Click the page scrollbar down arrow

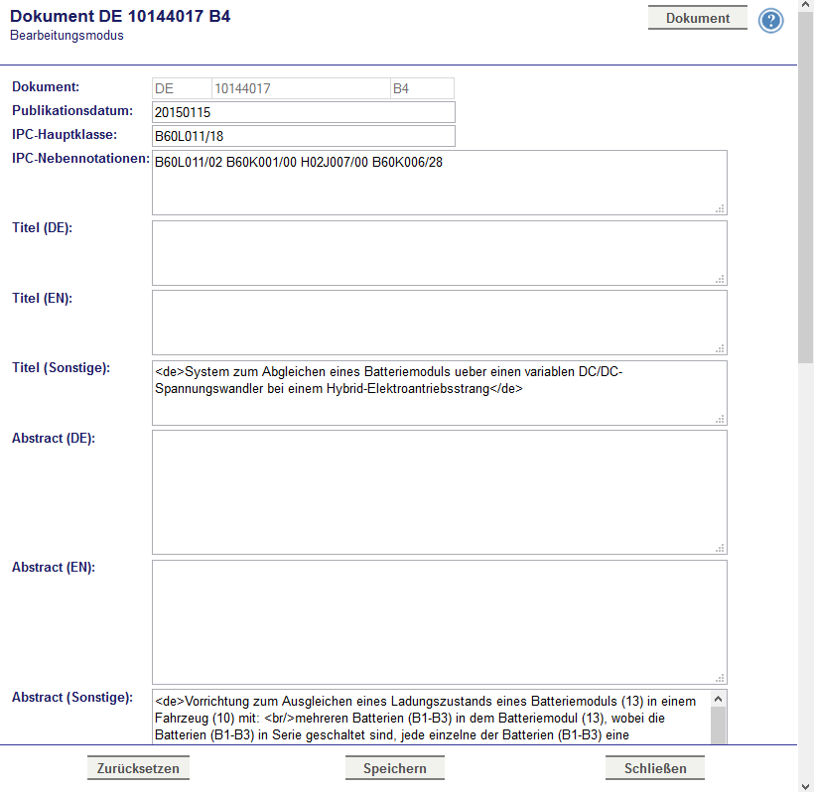(x=806, y=786)
